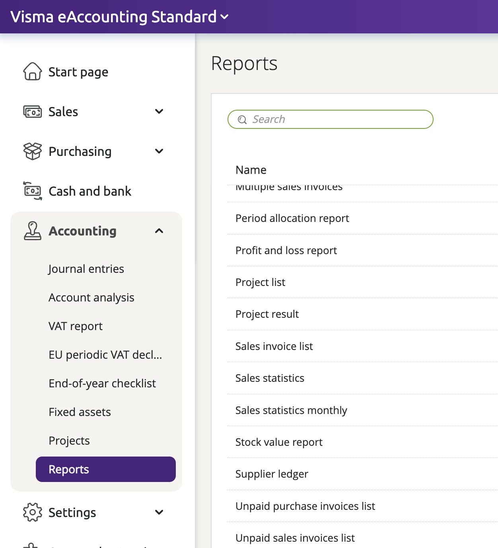
Task: Click the Purchasing box icon
Action: click(x=32, y=151)
